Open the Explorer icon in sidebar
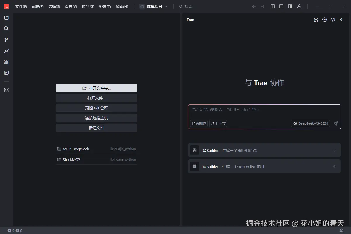The image size is (351, 234). point(6,18)
